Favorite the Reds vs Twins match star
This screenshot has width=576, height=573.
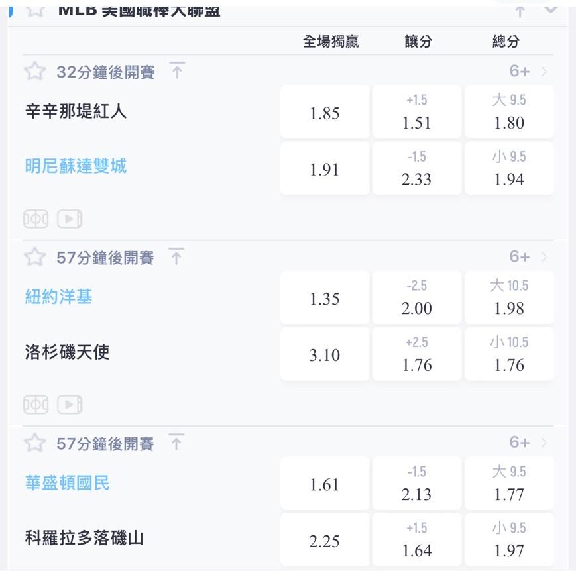(x=35, y=72)
